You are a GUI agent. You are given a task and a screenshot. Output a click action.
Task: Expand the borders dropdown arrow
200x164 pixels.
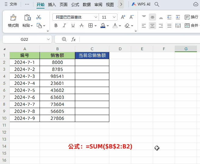(96, 26)
